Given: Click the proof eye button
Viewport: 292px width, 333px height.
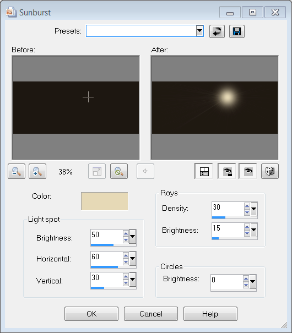Looking at the screenshot, I should click(248, 171).
